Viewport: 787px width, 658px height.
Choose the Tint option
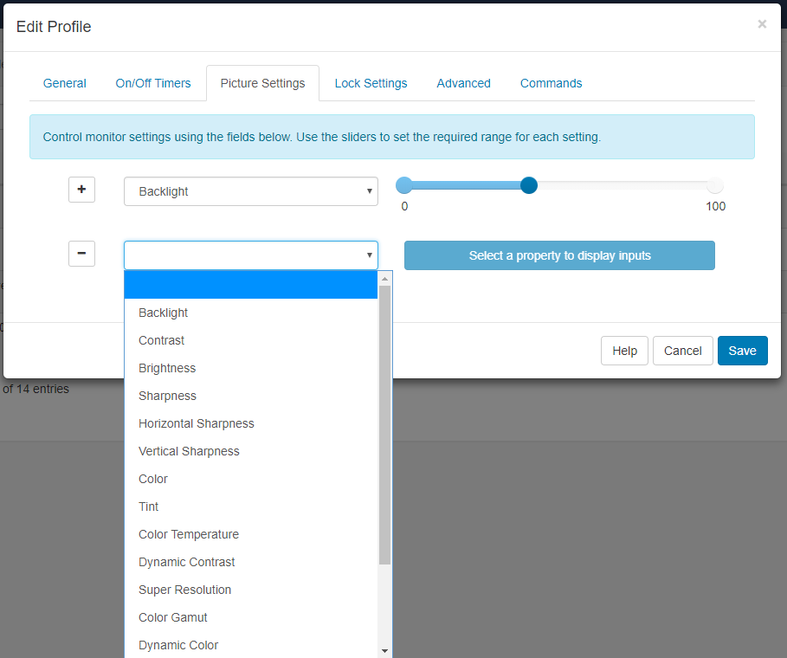click(149, 506)
